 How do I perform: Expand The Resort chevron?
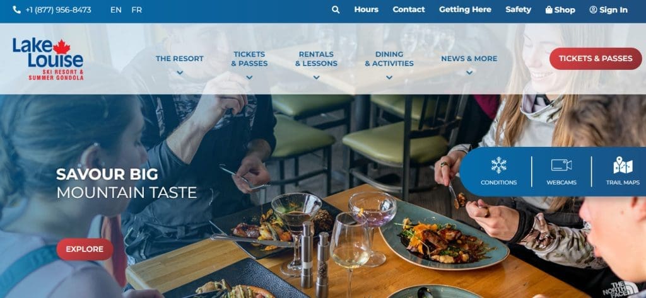pyautogui.click(x=180, y=73)
